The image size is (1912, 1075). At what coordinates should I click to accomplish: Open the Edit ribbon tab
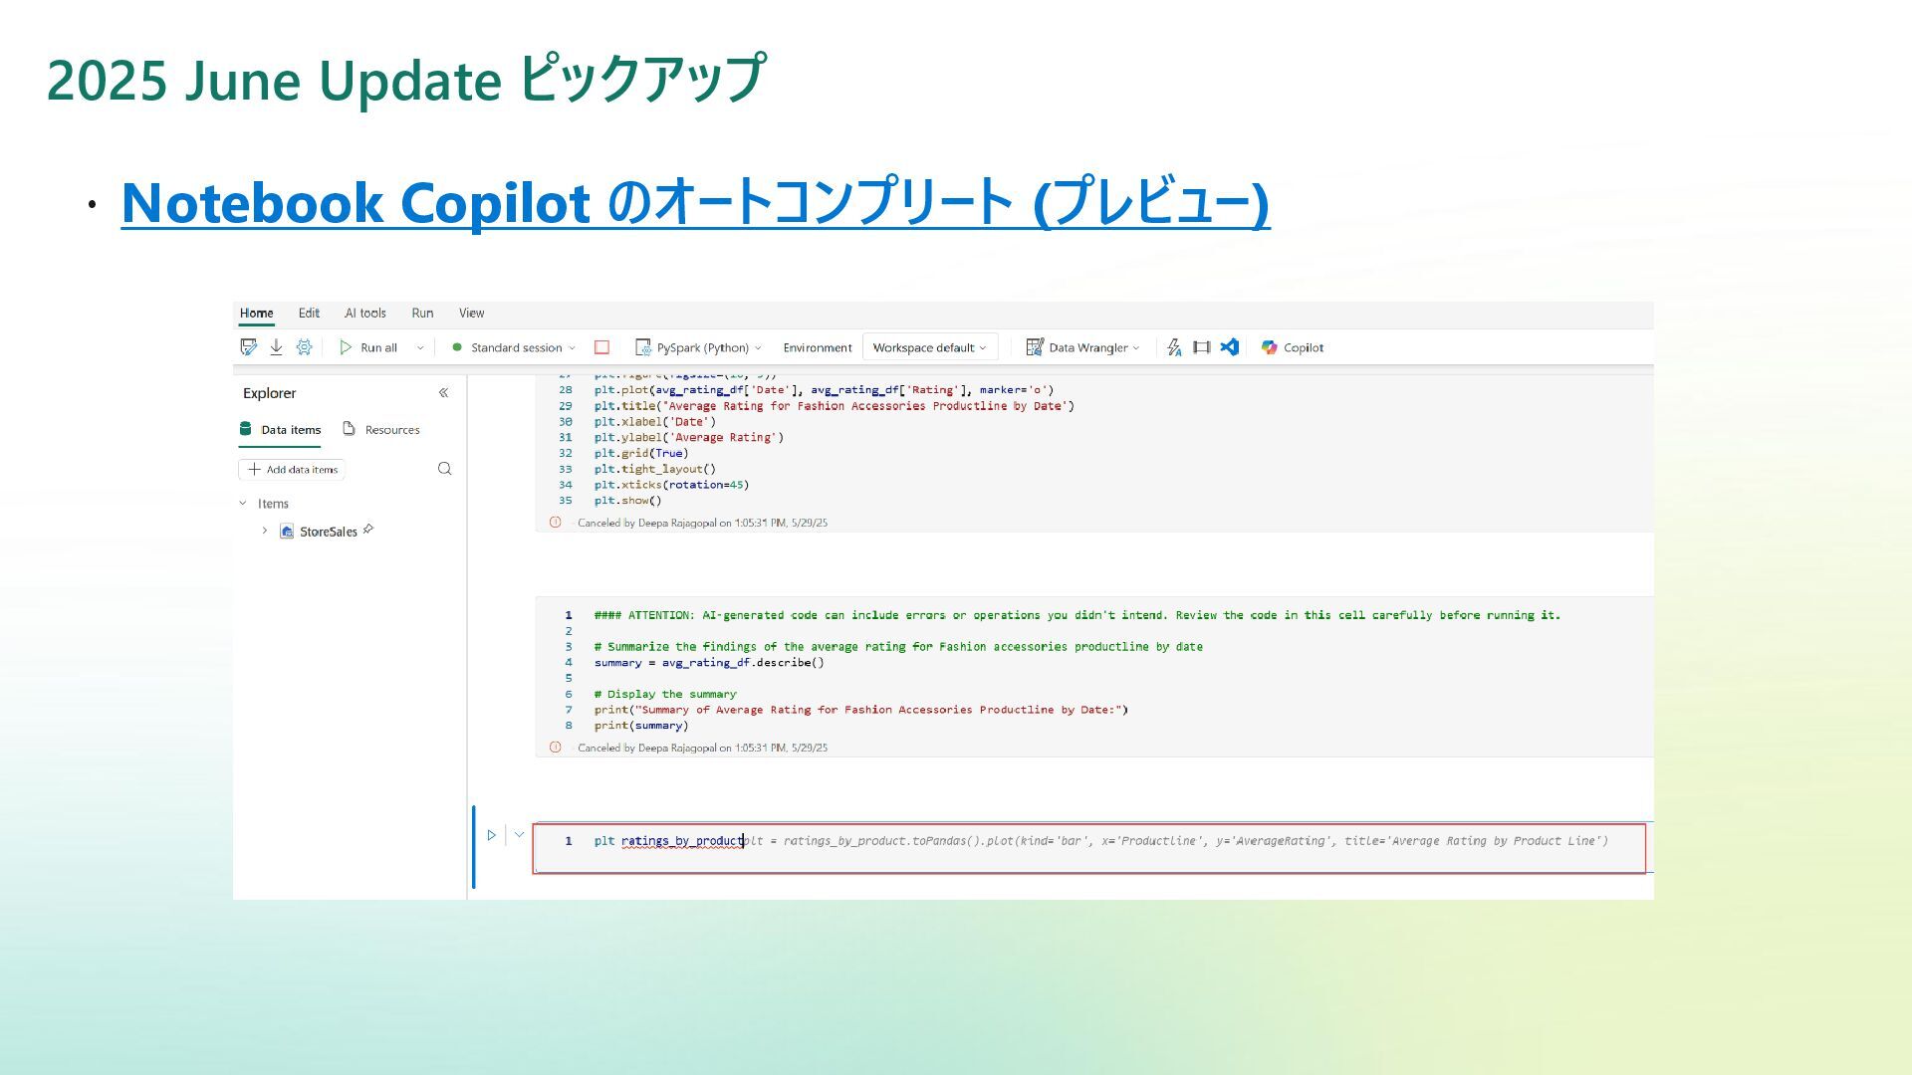point(309,313)
